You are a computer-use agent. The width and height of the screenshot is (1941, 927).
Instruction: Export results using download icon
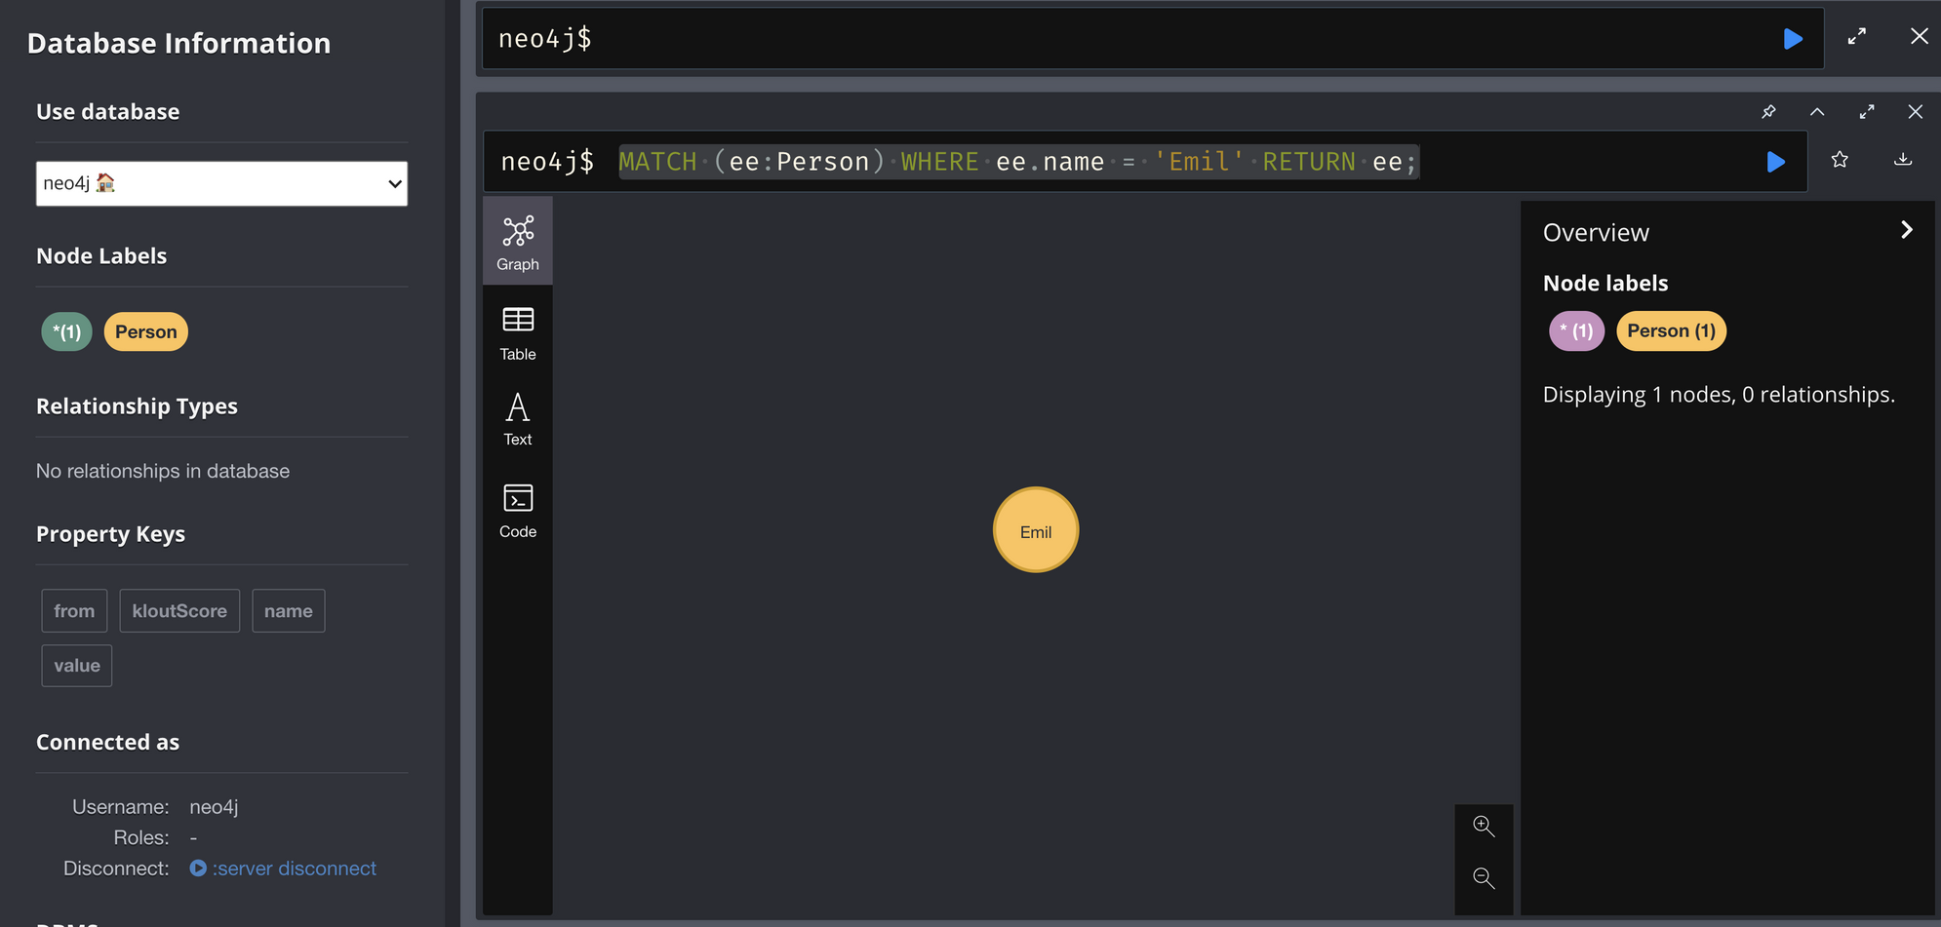point(1903,160)
